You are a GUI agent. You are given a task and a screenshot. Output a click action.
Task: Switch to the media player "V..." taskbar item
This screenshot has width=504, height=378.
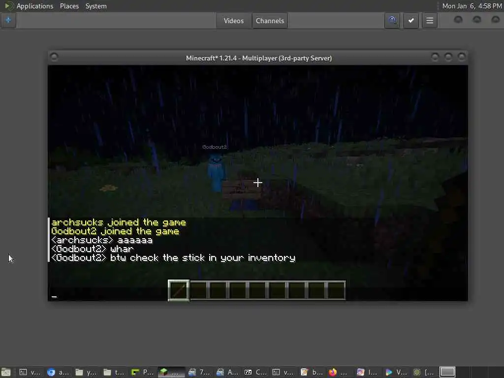pyautogui.click(x=396, y=372)
